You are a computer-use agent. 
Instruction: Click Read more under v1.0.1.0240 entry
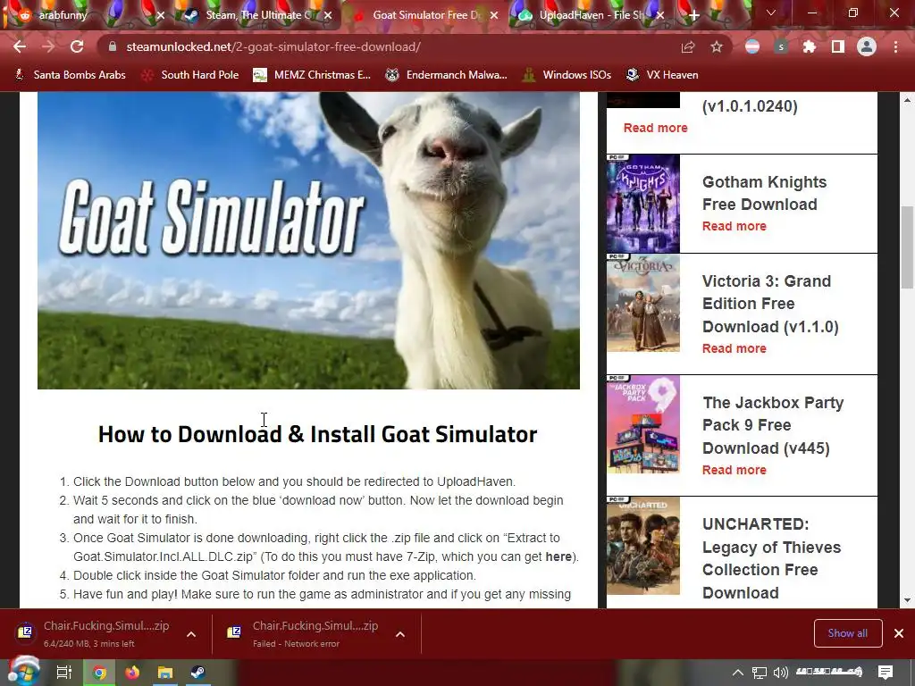point(655,128)
